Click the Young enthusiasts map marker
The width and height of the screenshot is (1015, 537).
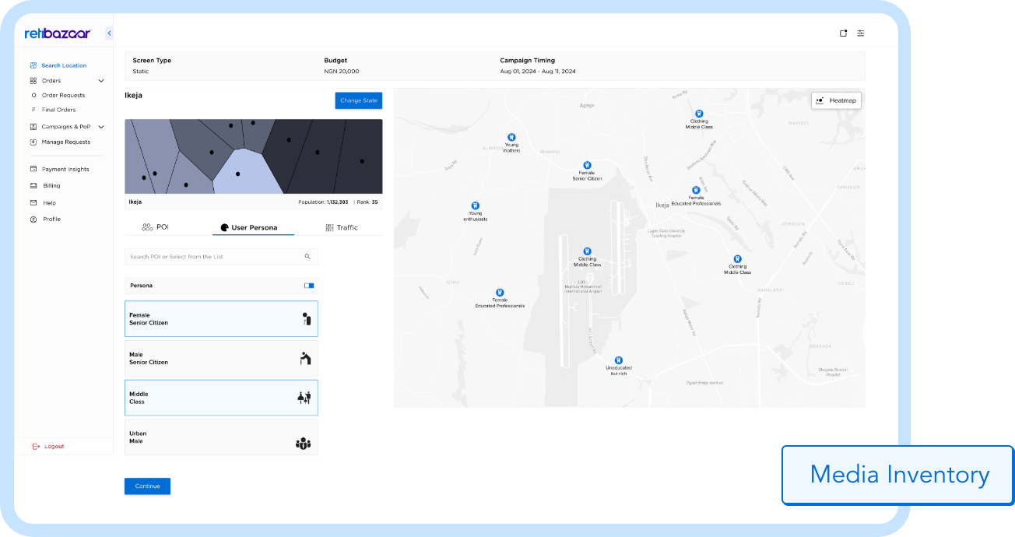[x=476, y=205]
